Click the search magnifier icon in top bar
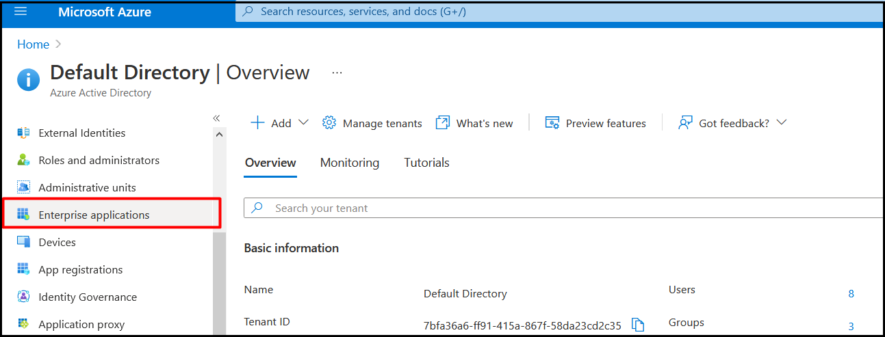This screenshot has height=337, width=885. pyautogui.click(x=248, y=12)
